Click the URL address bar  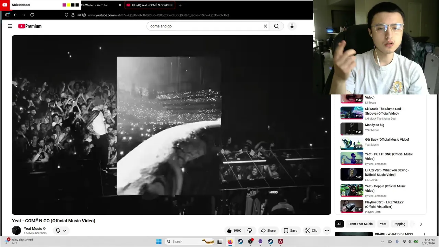tap(158, 15)
